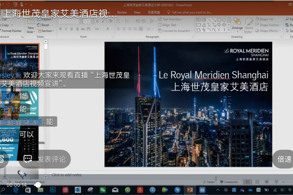The image size is (293, 195).
Task: Switch to Reading view icon
Action: 267,182
